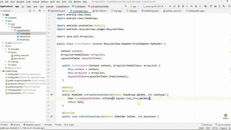Click the override gutter icon beside onBindViewHolder

[x=52, y=116]
